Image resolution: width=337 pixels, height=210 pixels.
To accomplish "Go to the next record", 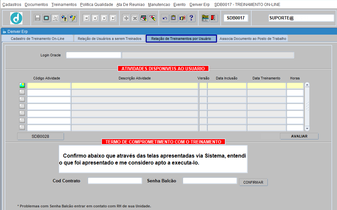I will pyautogui.click(x=104, y=18).
